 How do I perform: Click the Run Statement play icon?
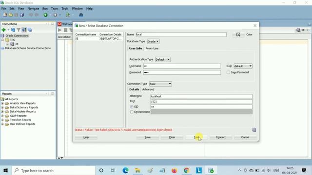coord(59,30)
